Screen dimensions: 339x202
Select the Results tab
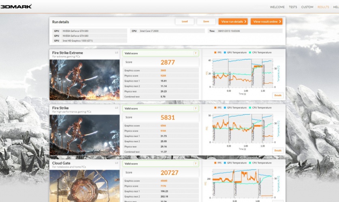(323, 7)
